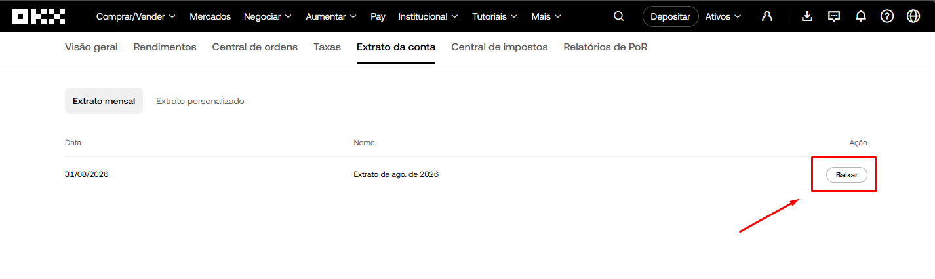935x279 pixels.
Task: Switch to the Central de ordens tab
Action: (x=254, y=47)
